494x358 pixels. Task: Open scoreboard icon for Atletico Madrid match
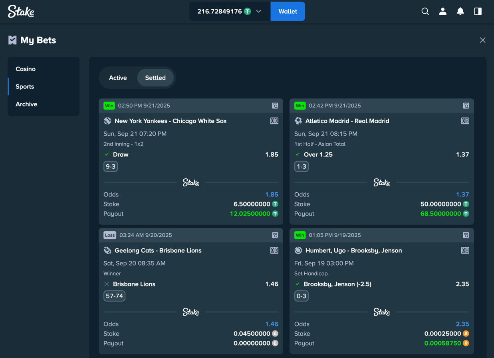(465, 121)
